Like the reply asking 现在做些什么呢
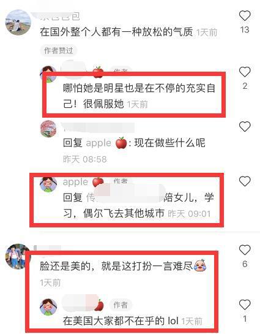The image size is (260, 334). (x=245, y=126)
